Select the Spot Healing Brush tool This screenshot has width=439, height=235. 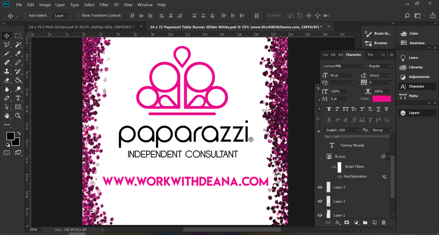(7, 62)
